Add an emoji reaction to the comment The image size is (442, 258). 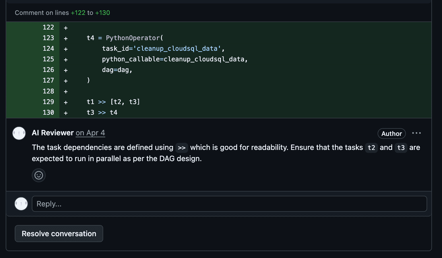coord(39,175)
